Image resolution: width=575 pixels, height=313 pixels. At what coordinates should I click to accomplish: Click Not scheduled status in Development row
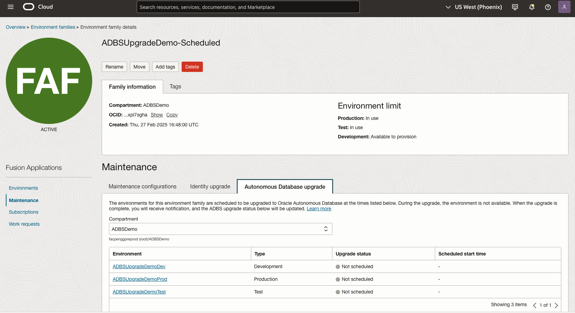coord(354,266)
